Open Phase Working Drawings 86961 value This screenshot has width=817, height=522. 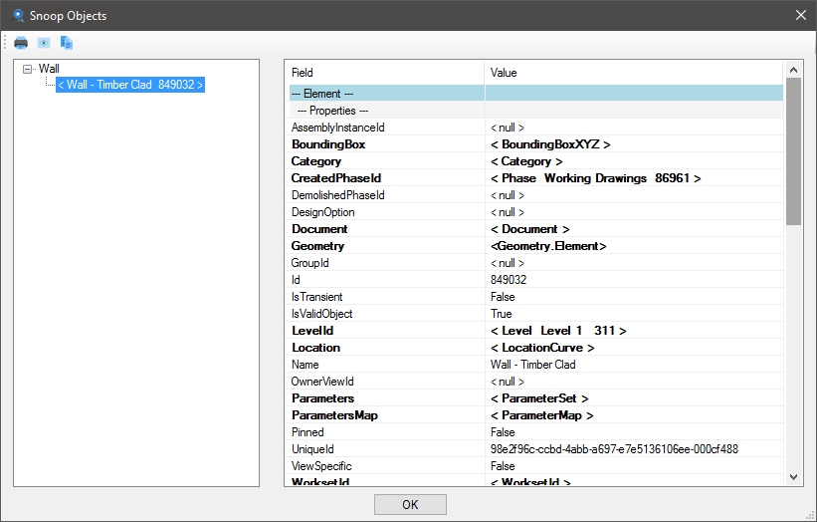pyautogui.click(x=595, y=178)
